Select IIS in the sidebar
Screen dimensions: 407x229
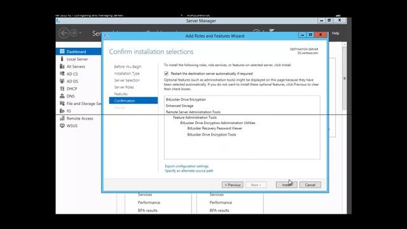(69, 111)
